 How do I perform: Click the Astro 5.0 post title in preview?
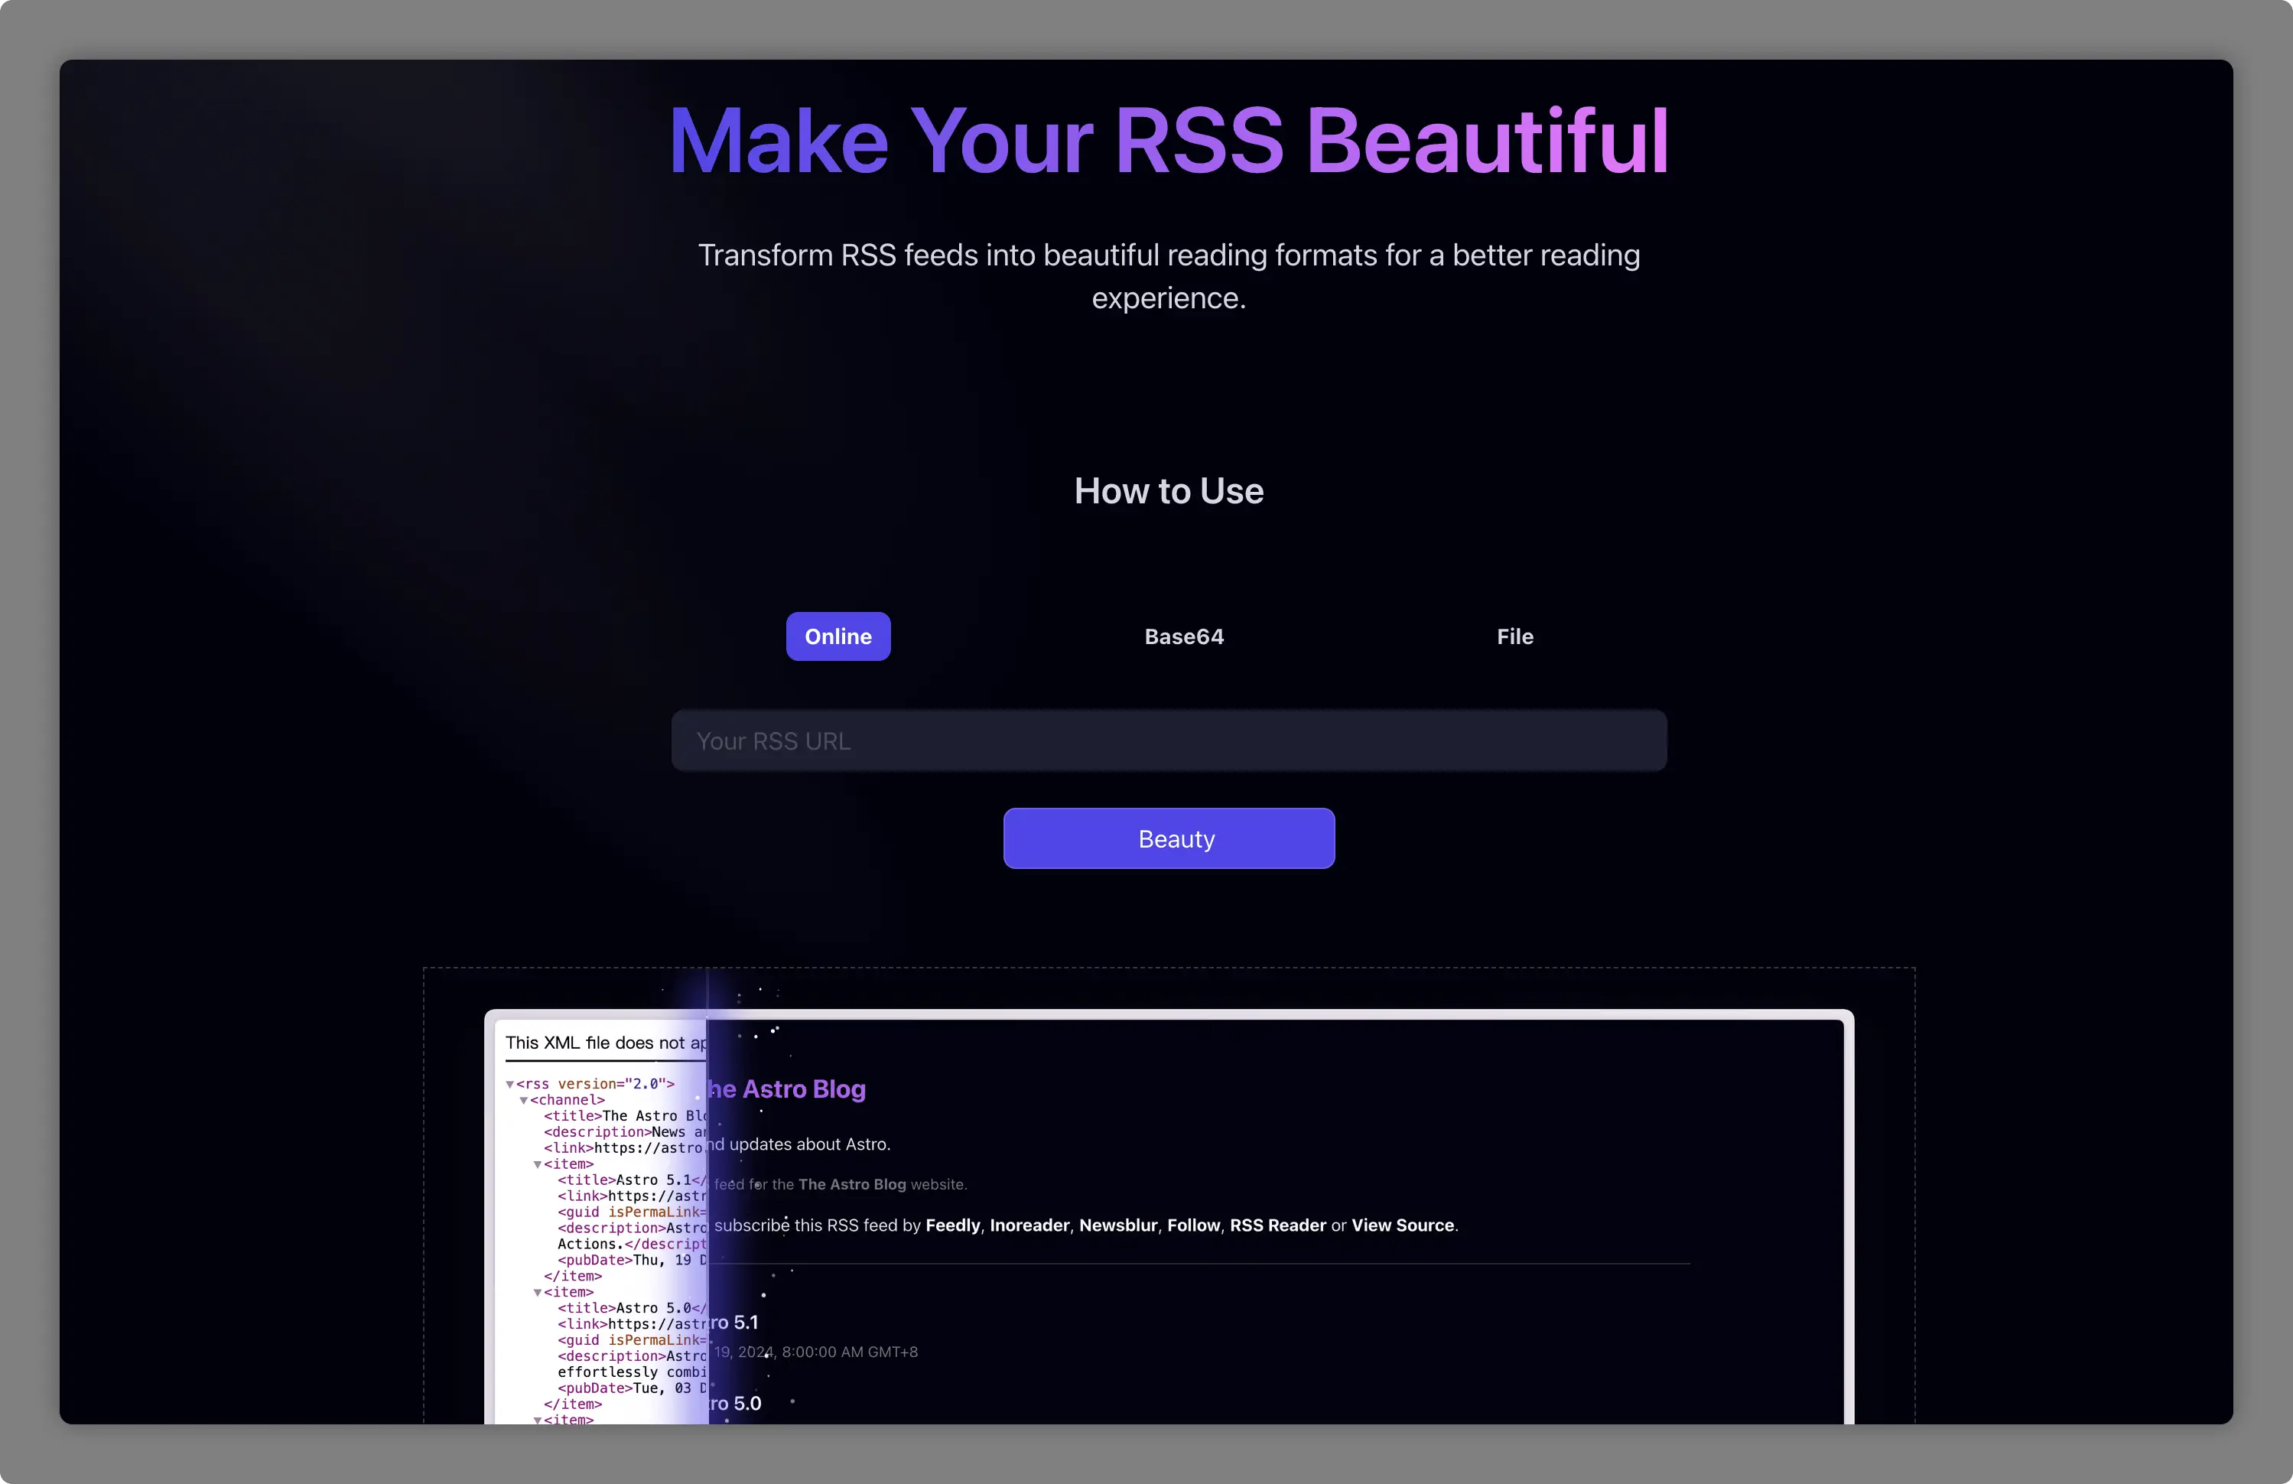click(735, 1403)
